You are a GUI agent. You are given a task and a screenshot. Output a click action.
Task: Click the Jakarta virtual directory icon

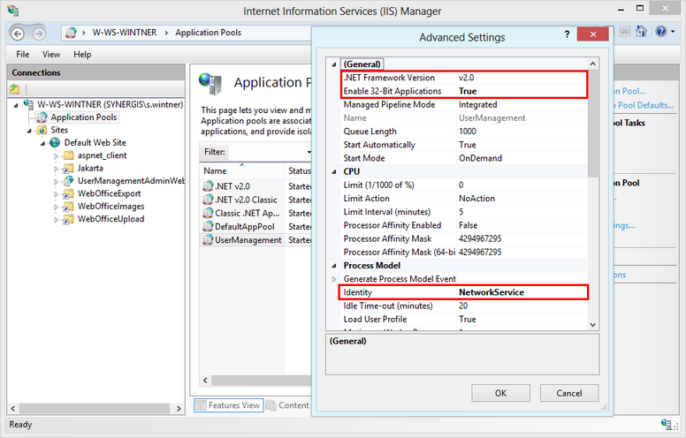pyautogui.click(x=68, y=169)
